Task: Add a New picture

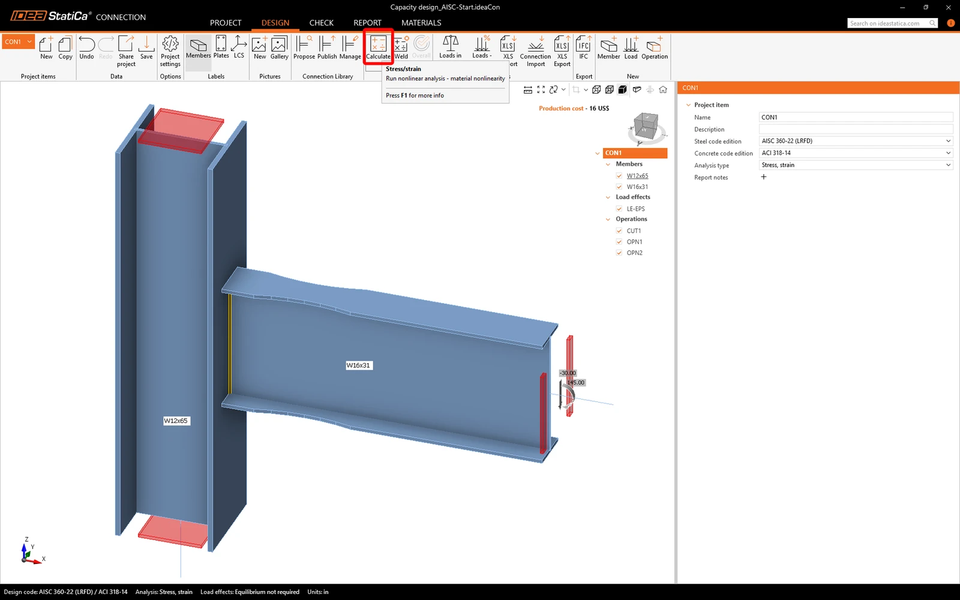Action: 260,47
